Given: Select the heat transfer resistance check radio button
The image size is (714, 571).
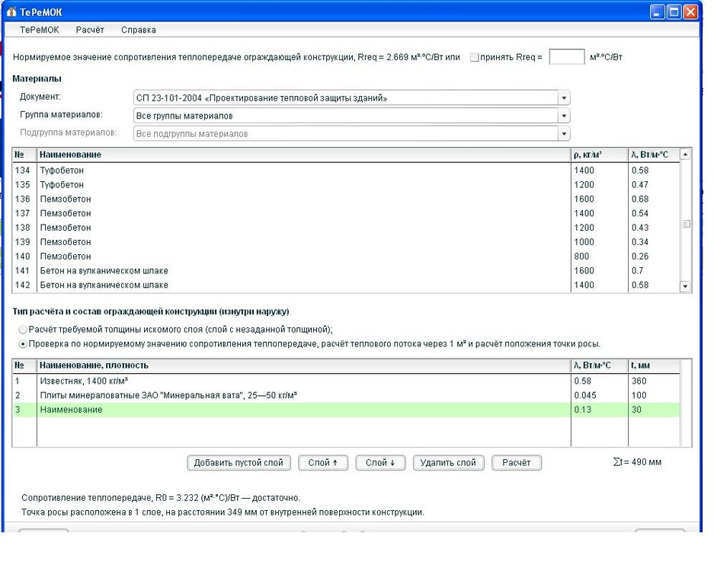Looking at the screenshot, I should tap(23, 343).
